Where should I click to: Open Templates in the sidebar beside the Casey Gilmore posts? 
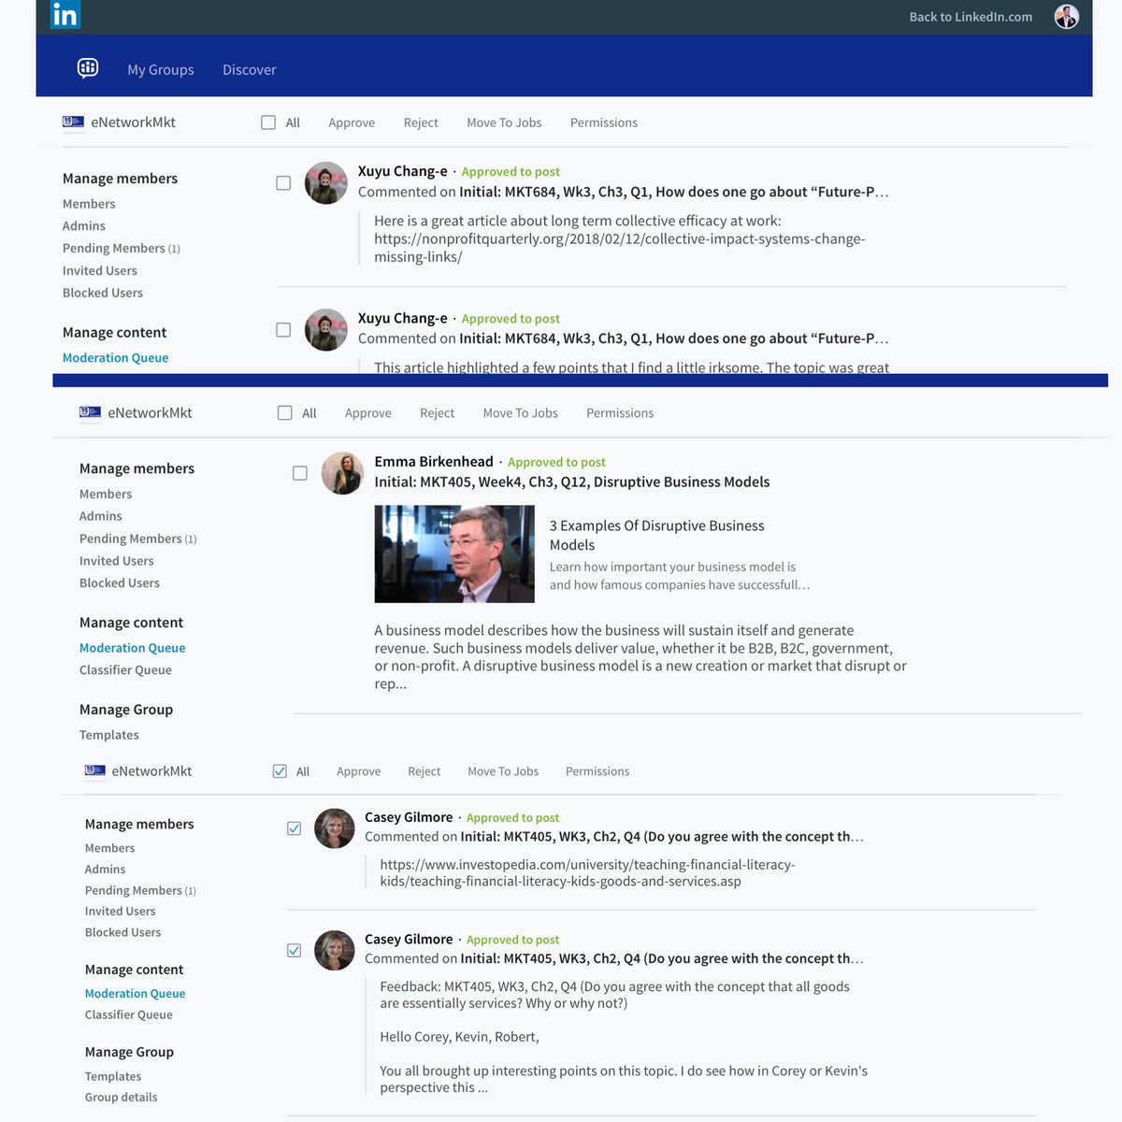(x=113, y=1076)
